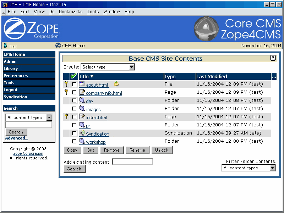Screen dimensions: 284x213
Task: Focus the sidebar search text field
Action: click(x=29, y=125)
